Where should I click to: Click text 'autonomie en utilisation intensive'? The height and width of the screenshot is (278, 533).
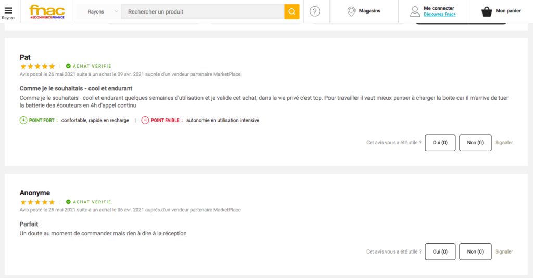(223, 120)
